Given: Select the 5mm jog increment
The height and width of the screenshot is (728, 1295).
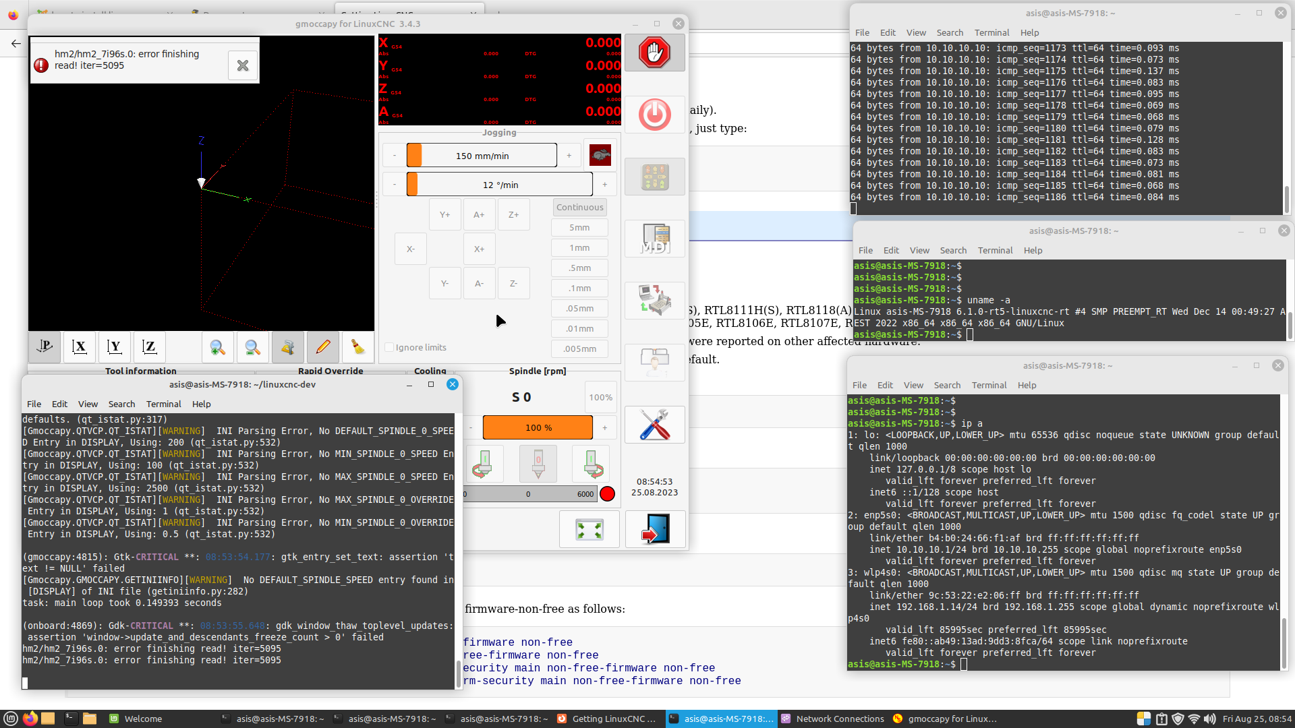Looking at the screenshot, I should [579, 228].
